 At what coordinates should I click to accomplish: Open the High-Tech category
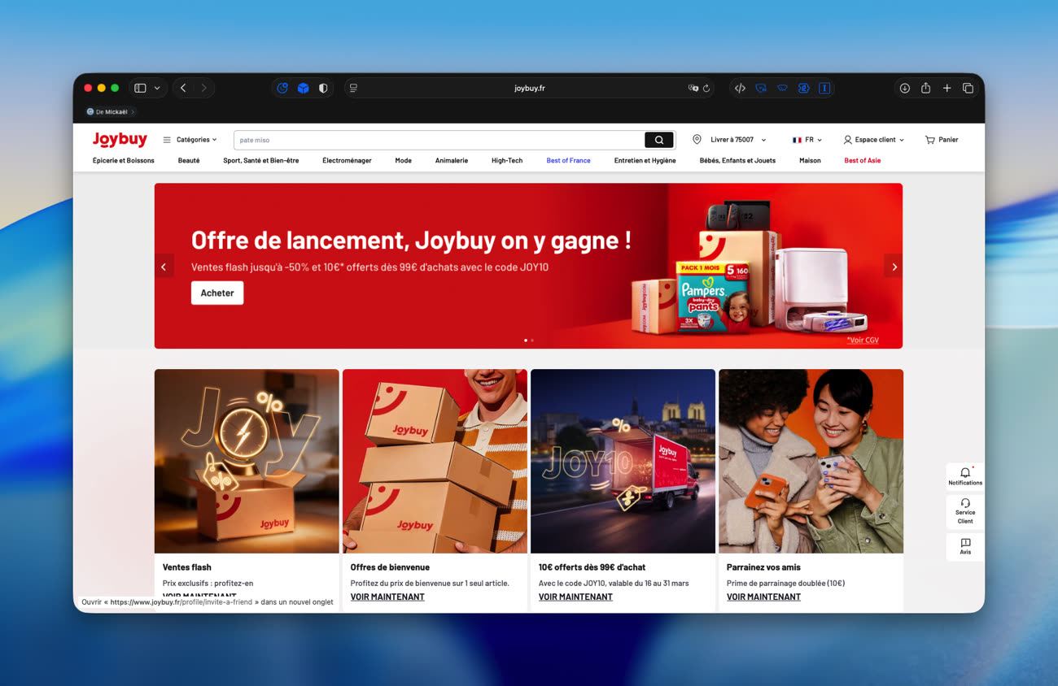click(506, 161)
